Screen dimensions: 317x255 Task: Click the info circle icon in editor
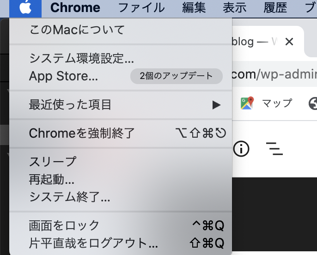click(x=241, y=149)
